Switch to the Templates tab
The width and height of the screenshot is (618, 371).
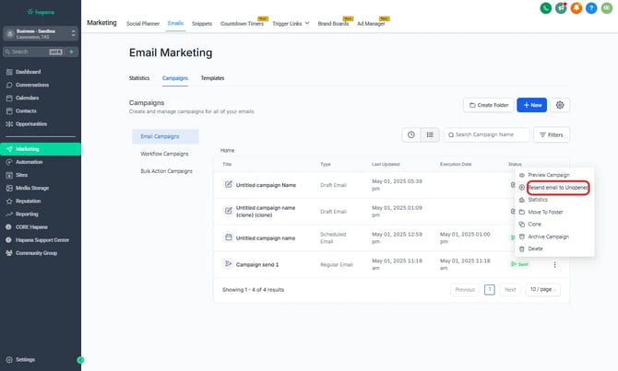212,78
